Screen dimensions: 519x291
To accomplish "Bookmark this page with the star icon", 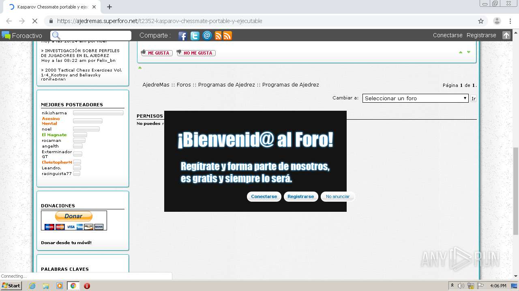I will pos(481,21).
